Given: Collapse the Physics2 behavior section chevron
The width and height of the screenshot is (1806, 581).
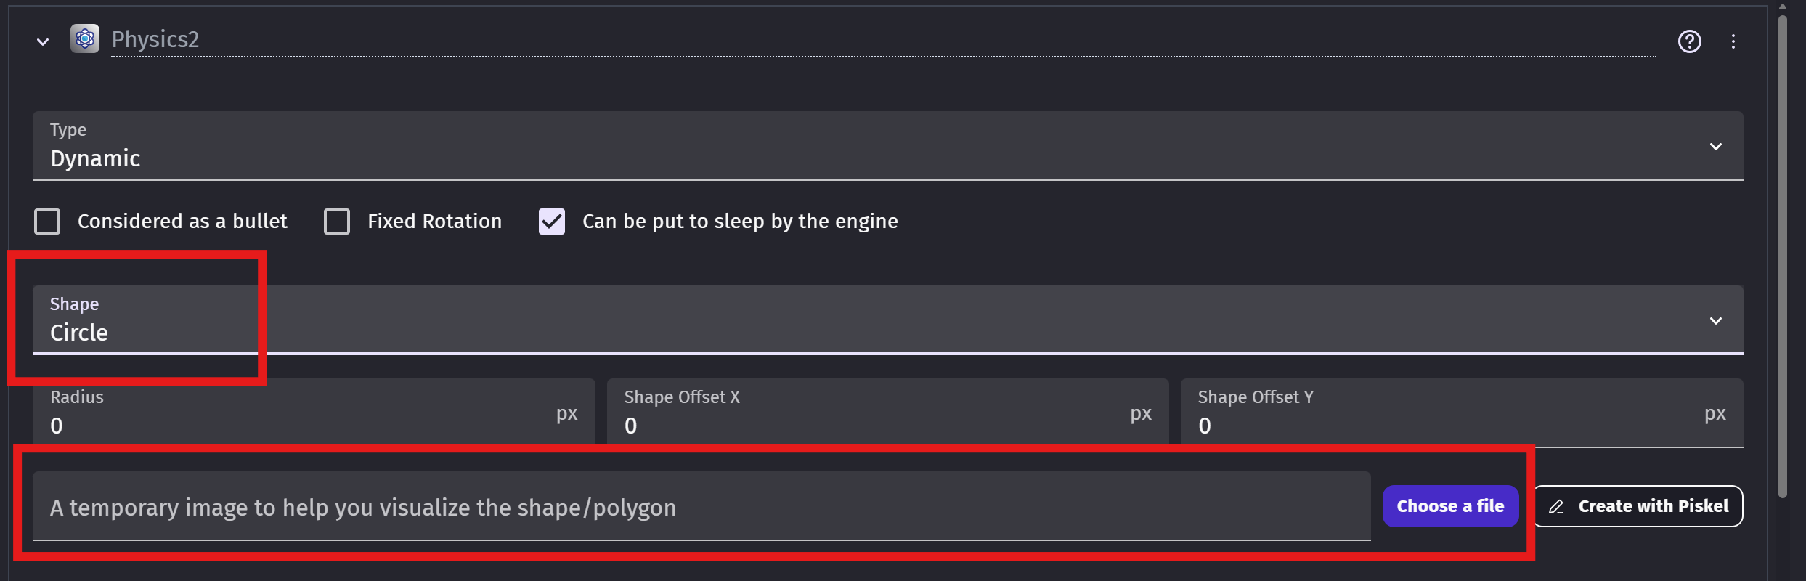Looking at the screenshot, I should click(x=43, y=42).
